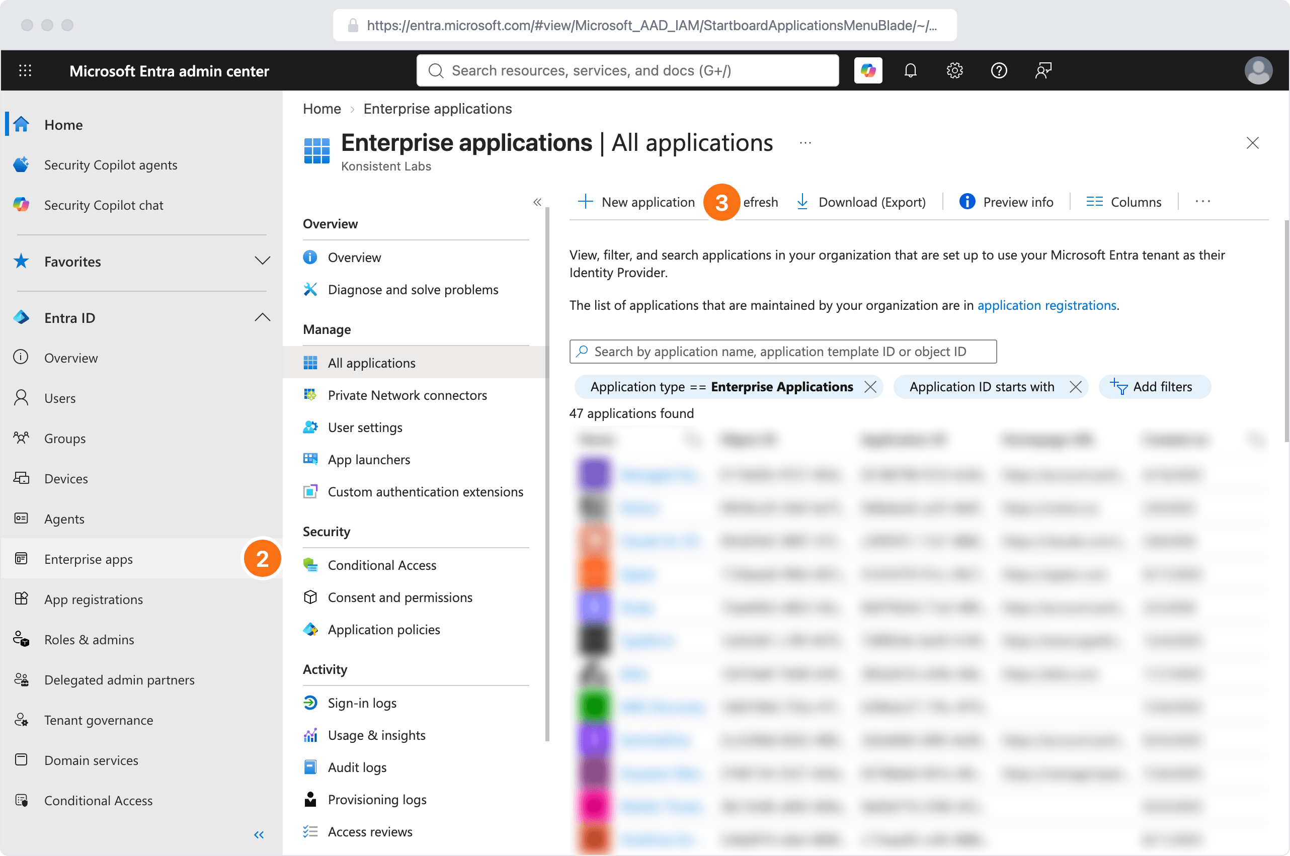Launch Copilot from the top bar
This screenshot has height=856, width=1290.
[x=868, y=70]
